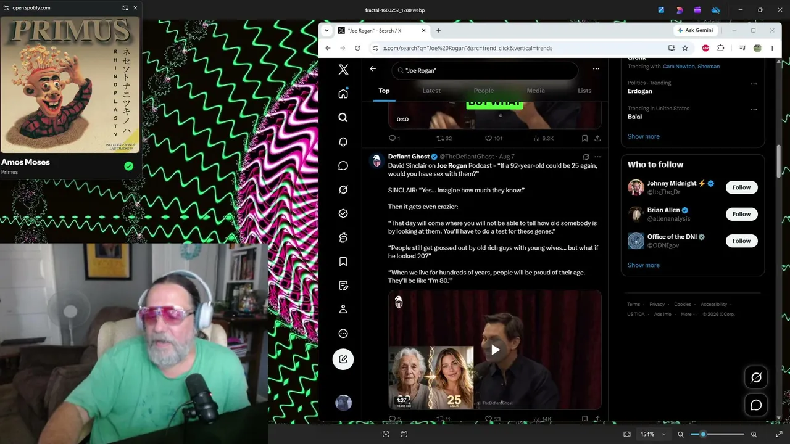790x444 pixels.
Task: Enter fullscreen in the image viewer
Action: point(779,434)
